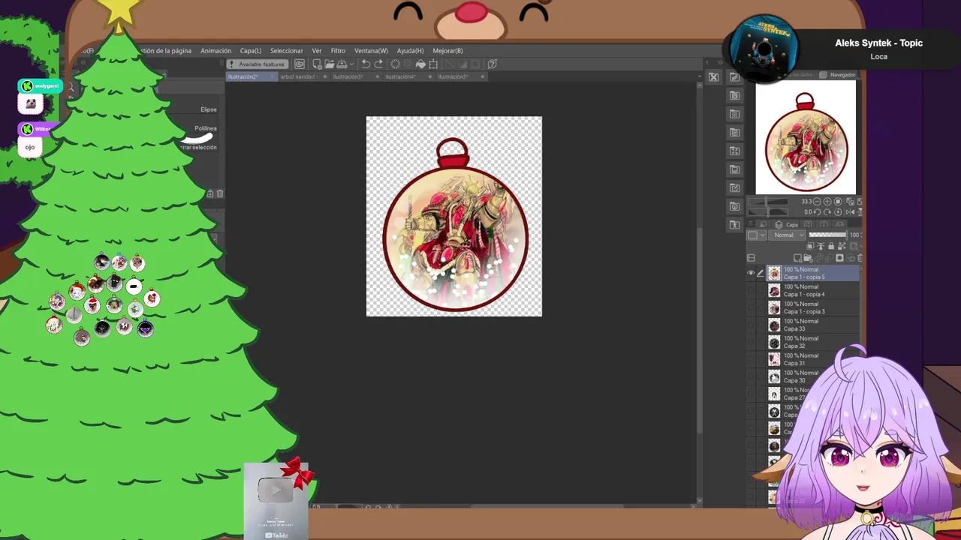The height and width of the screenshot is (540, 961).
Task: Click the canvas vertical scrollbar
Action: 700,292
